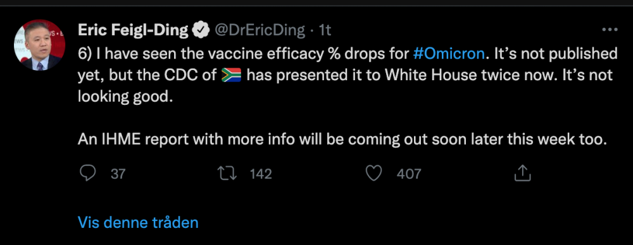Click the tweet text starting with 6)
633x245 pixels.
click(348, 75)
